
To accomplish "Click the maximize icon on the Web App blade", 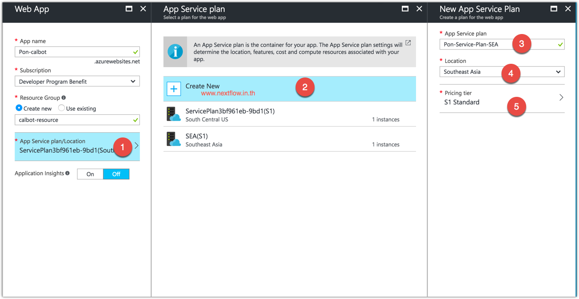I will [129, 8].
